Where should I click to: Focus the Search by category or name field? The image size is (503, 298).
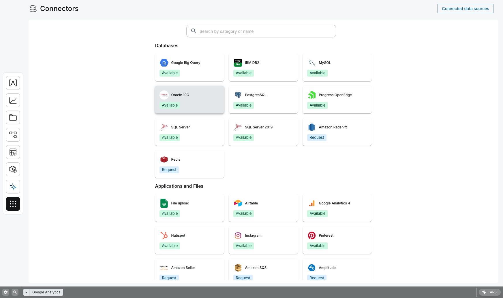261,31
